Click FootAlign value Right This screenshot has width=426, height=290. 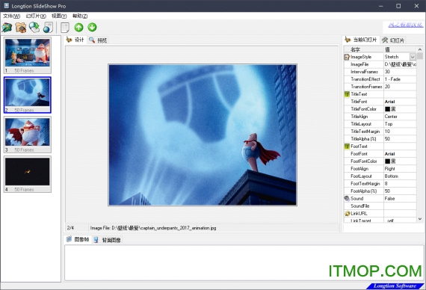(x=400, y=168)
